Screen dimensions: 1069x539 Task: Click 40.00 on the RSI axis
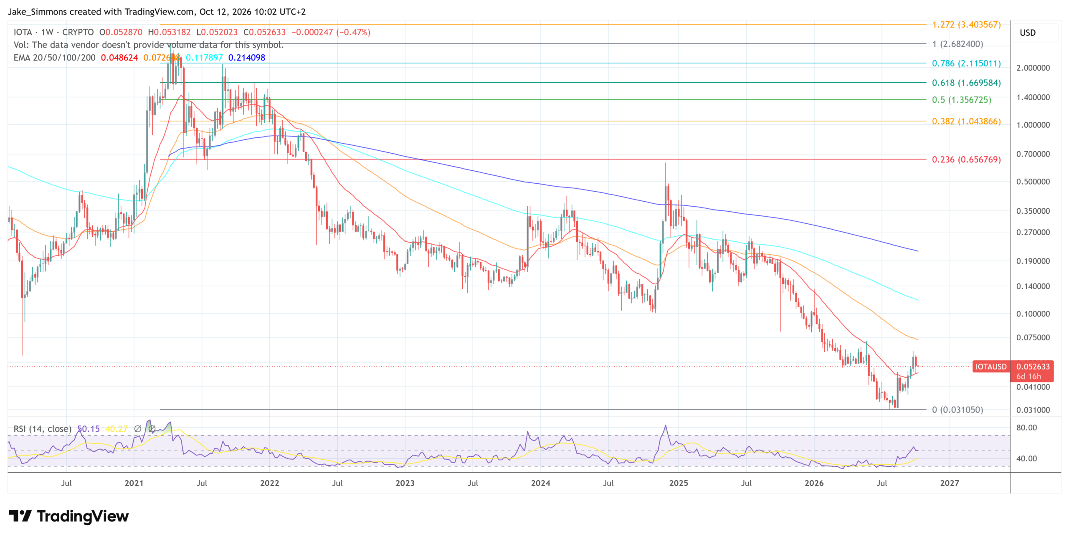click(x=1026, y=458)
